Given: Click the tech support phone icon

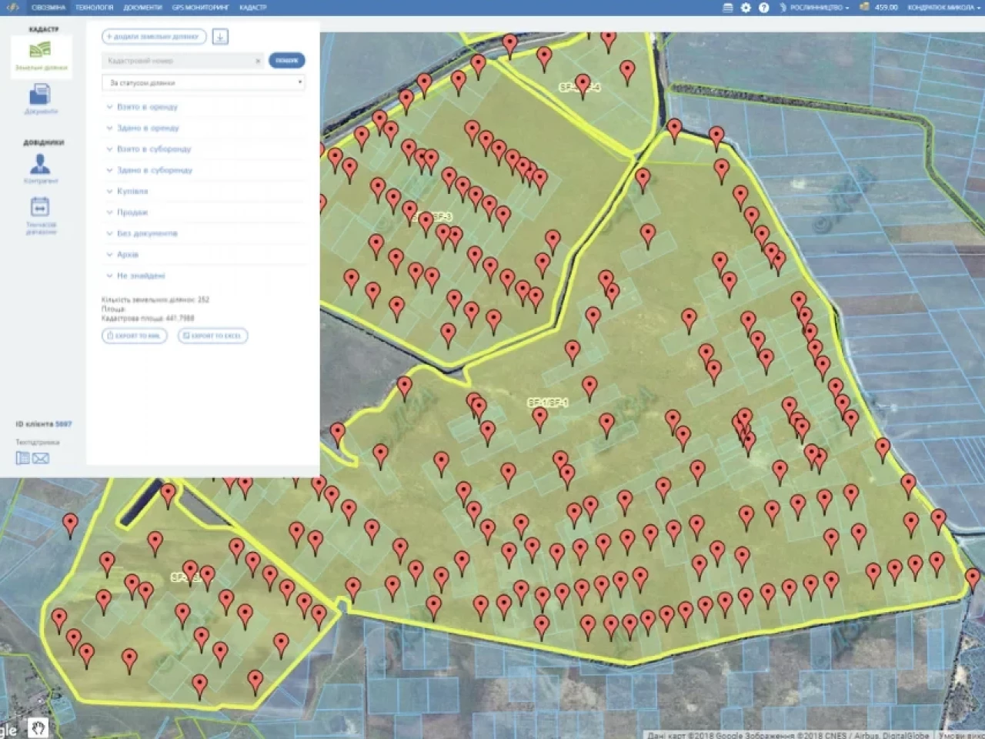Looking at the screenshot, I should (x=23, y=458).
